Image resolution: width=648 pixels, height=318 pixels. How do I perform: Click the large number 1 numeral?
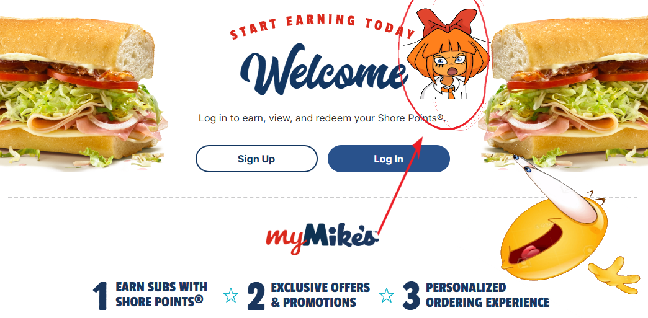[100, 296]
